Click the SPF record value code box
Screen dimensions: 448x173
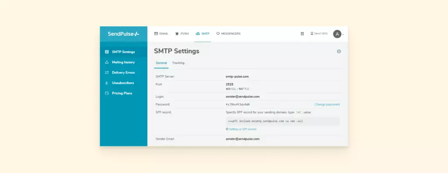283,121
